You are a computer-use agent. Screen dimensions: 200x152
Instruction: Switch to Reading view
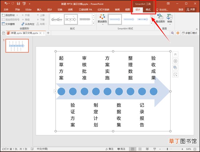click(x=147, y=149)
